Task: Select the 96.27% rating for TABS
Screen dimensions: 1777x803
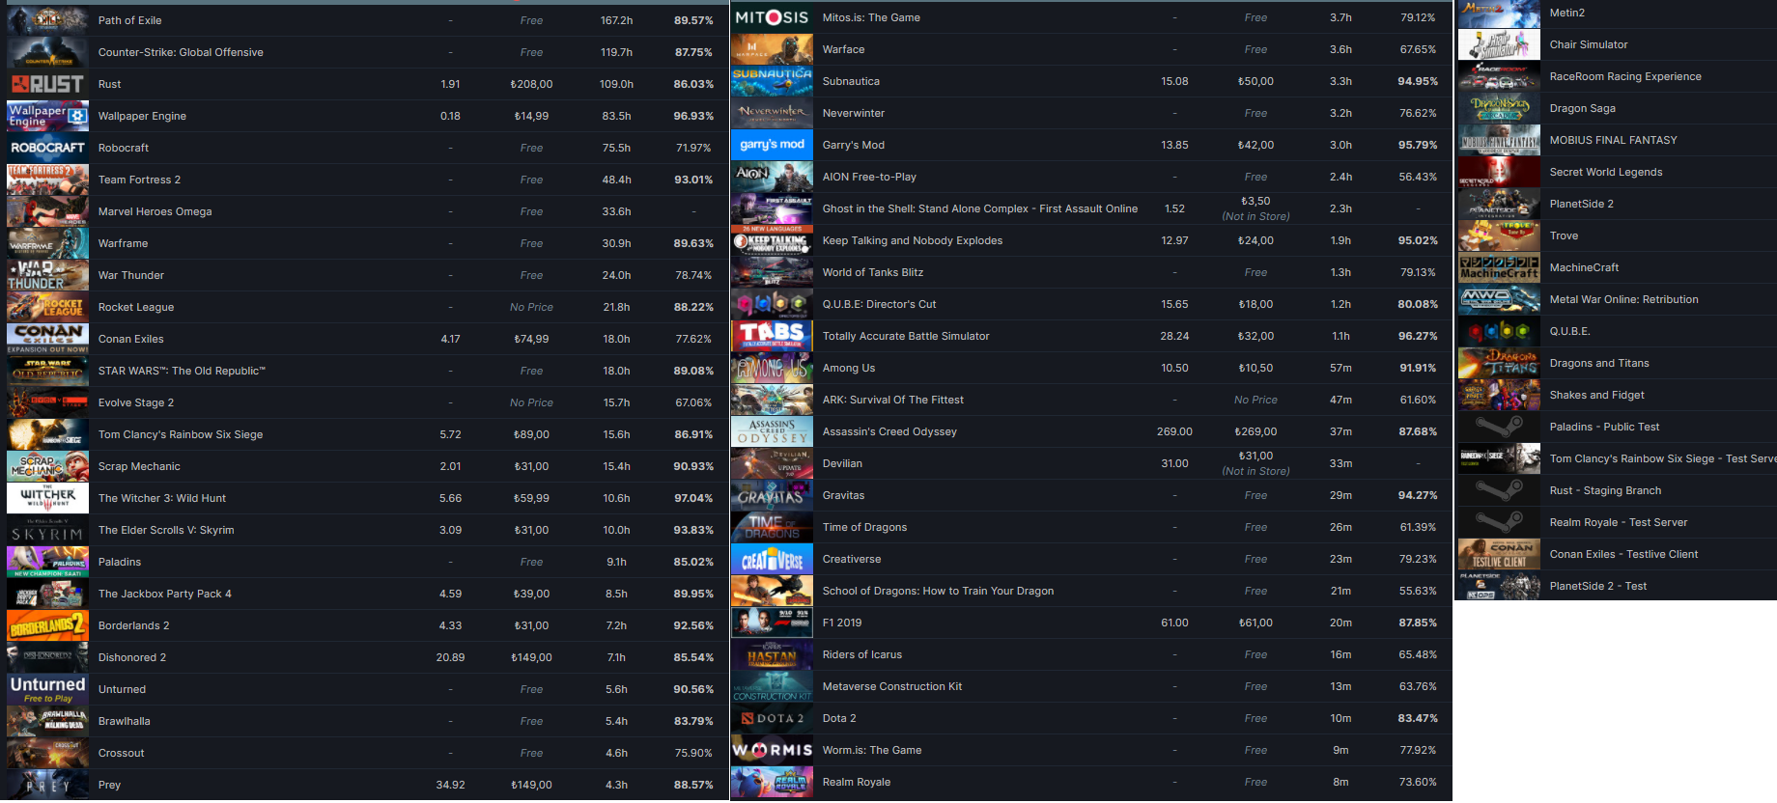Action: (x=1418, y=336)
